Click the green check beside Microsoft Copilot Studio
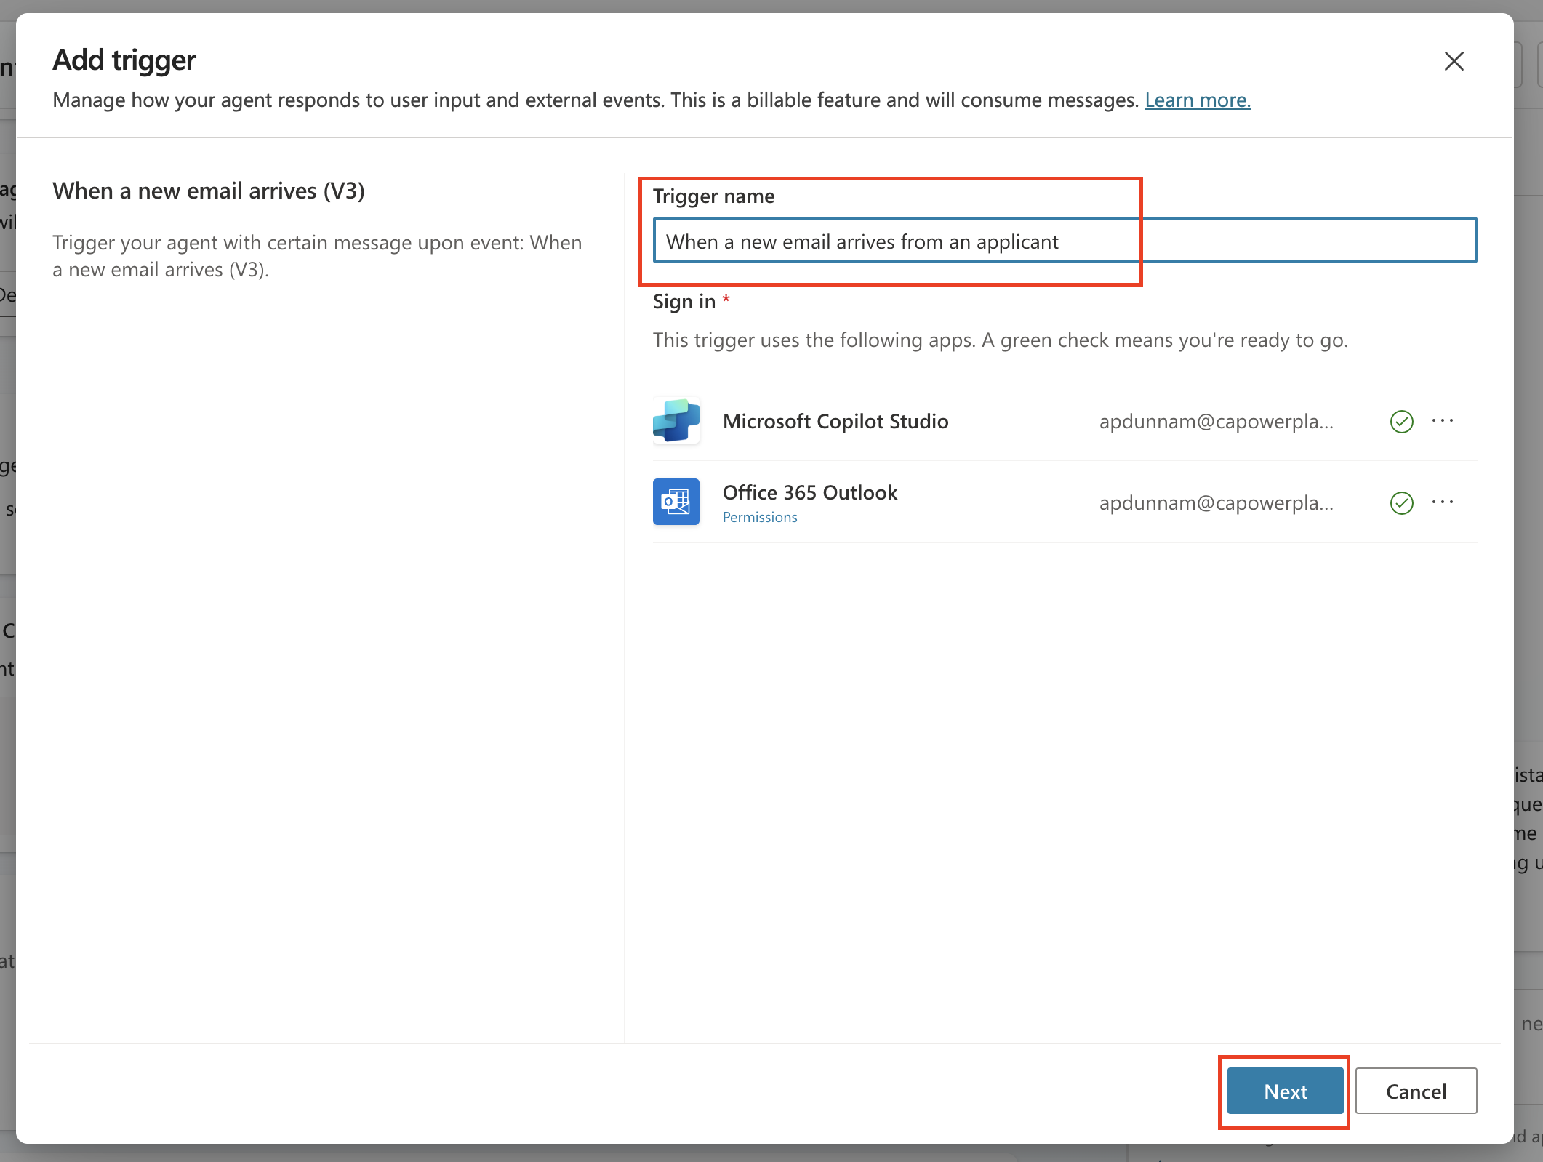Image resolution: width=1543 pixels, height=1162 pixels. [1401, 421]
